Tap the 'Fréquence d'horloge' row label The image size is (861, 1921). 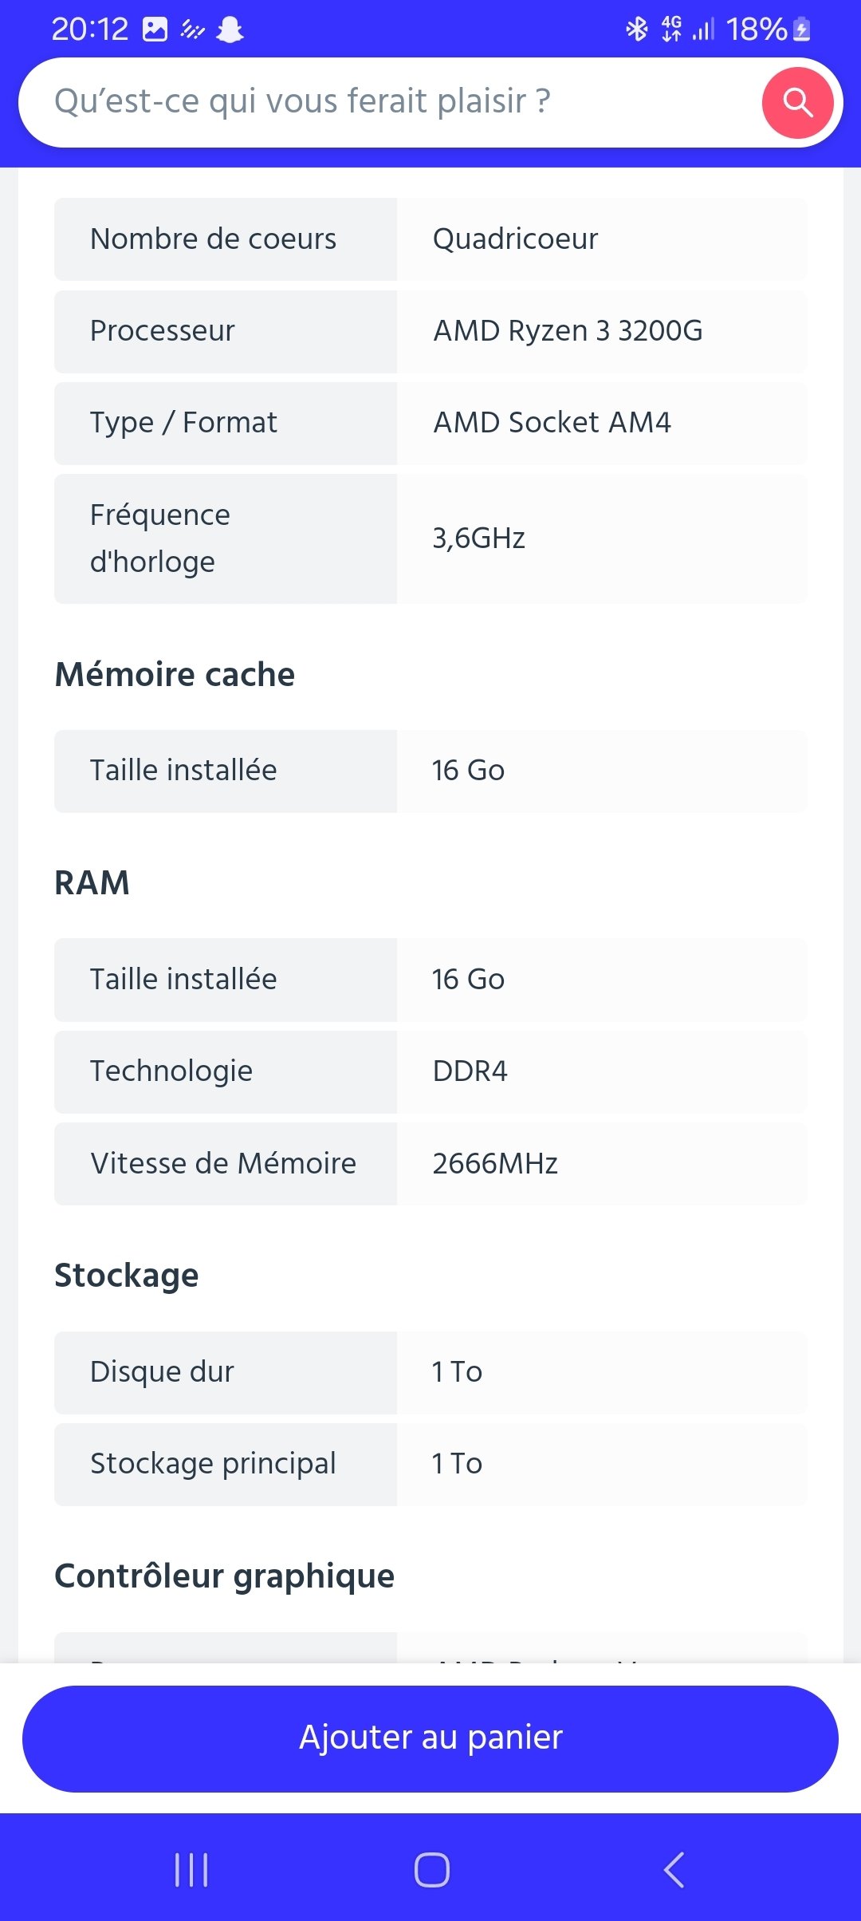point(160,538)
